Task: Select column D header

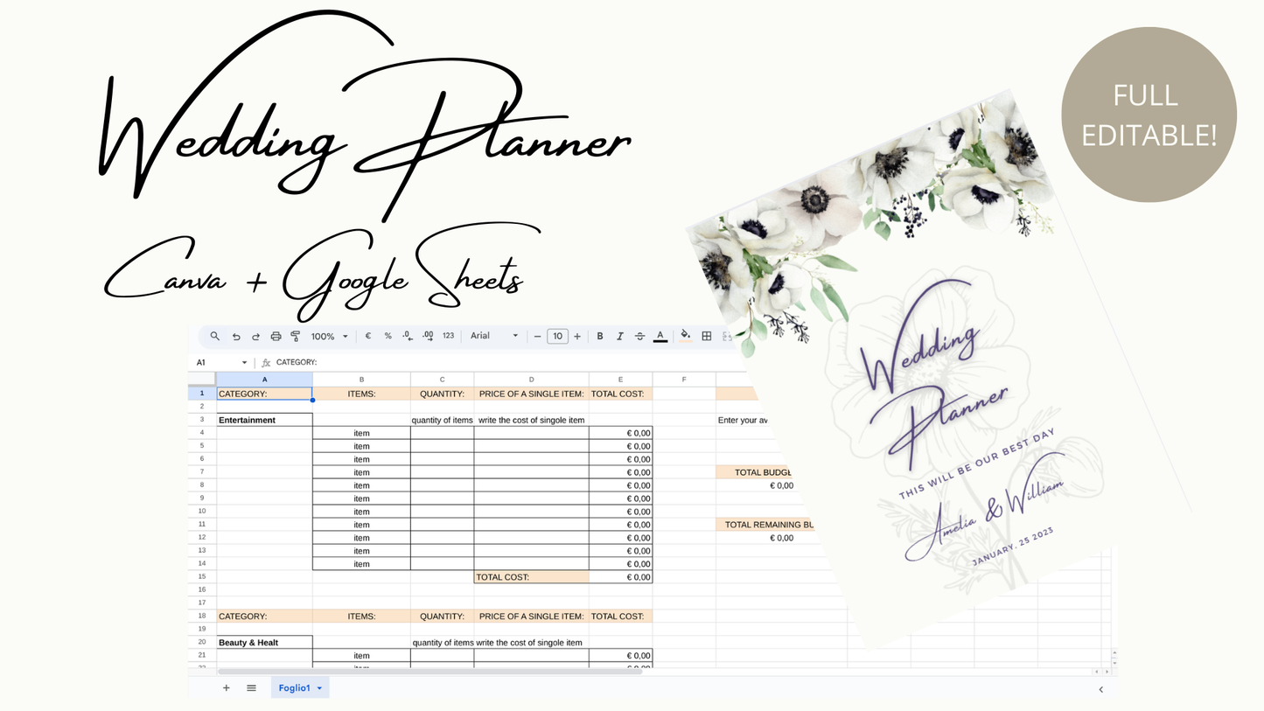Action: pyautogui.click(x=532, y=380)
